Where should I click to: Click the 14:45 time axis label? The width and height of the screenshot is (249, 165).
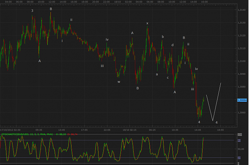(198, 130)
